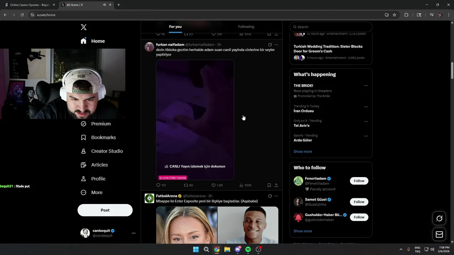Repost furkan naifadam's post with 69 reposts
The width and height of the screenshot is (454, 255).
pyautogui.click(x=188, y=185)
